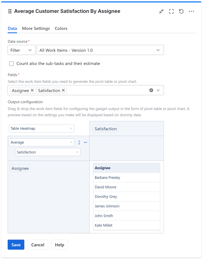The height and width of the screenshot is (259, 202).
Task: Enable counting sub-tasks and their estimate
Action: pos(11,63)
